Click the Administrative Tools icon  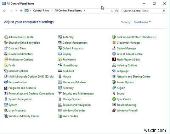[6, 37]
